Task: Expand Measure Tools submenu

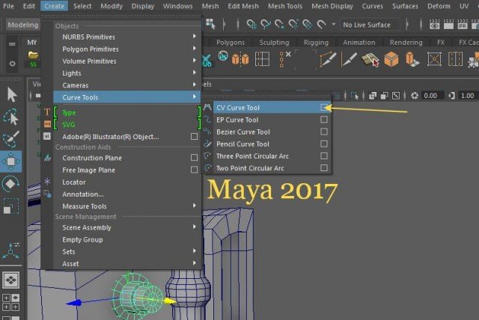Action: pyautogui.click(x=195, y=206)
